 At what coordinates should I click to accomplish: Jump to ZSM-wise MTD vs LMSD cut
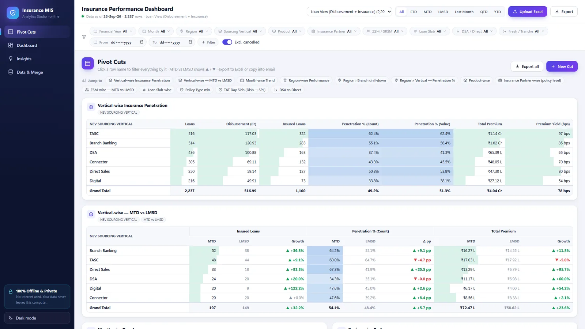109,90
